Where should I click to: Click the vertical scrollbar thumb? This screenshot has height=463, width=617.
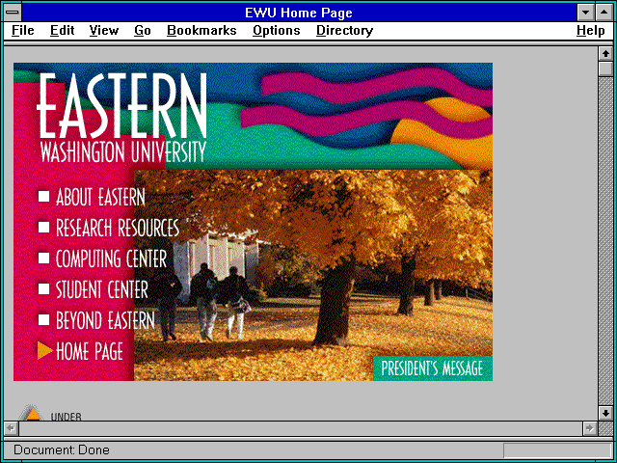pos(605,68)
